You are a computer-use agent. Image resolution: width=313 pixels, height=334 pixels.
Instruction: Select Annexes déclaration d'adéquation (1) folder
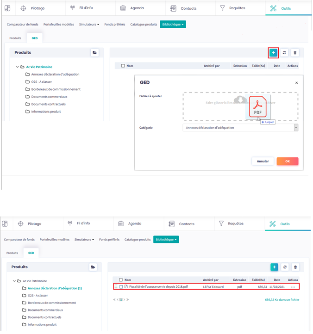pyautogui.click(x=55, y=288)
